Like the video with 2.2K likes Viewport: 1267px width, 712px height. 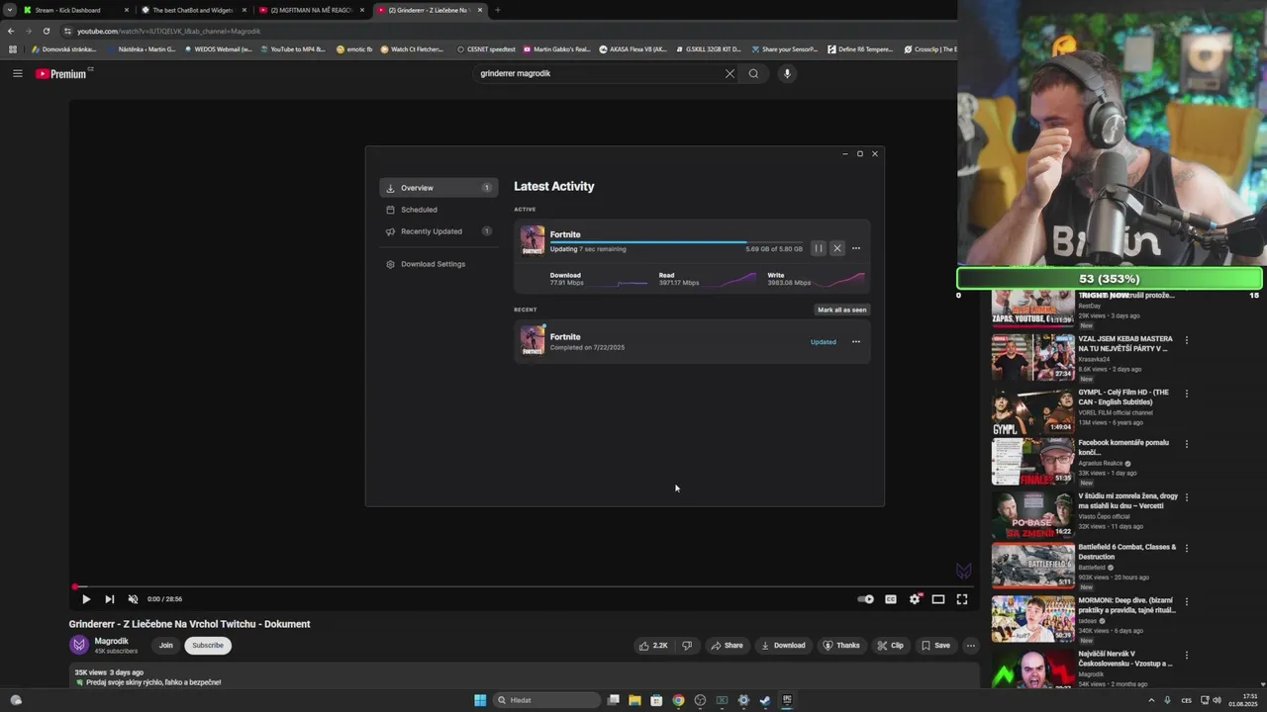click(653, 646)
